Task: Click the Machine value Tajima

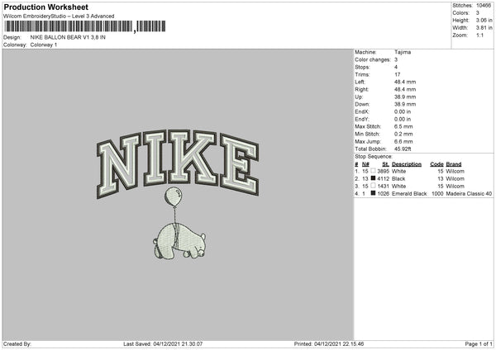Action: [403, 52]
